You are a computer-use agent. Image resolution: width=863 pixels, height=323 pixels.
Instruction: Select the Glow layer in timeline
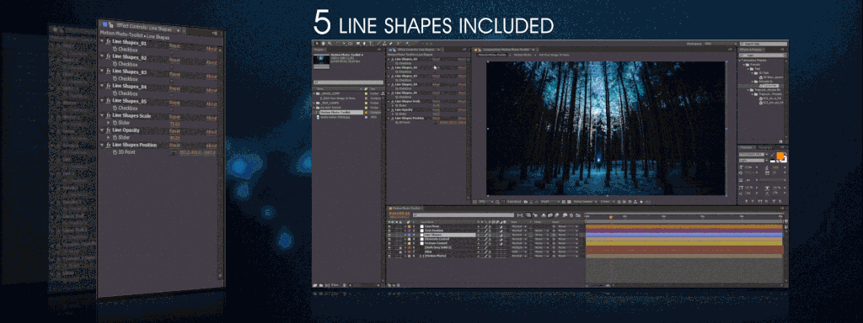click(x=428, y=252)
